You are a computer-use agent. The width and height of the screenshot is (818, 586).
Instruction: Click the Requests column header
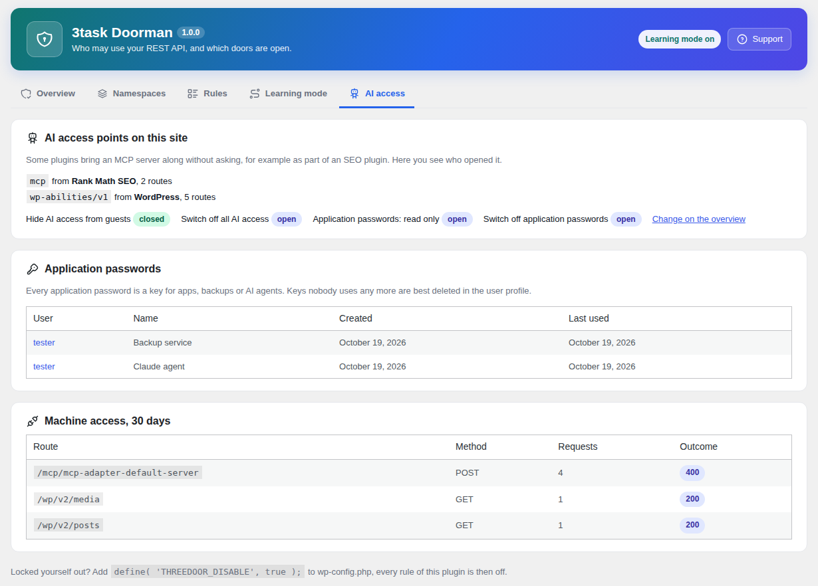[x=578, y=446]
